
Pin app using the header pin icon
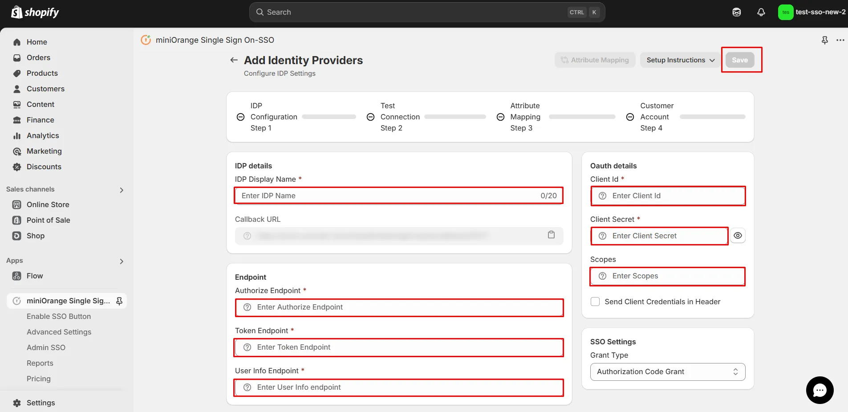click(x=825, y=40)
